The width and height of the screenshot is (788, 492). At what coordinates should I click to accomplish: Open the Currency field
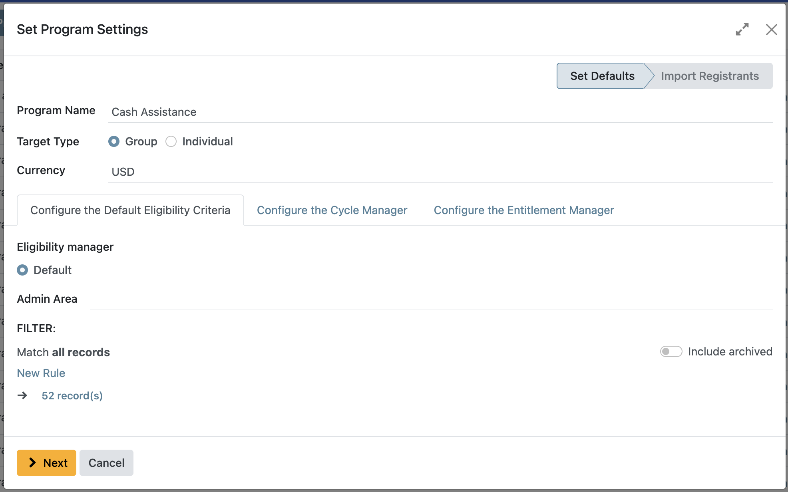pyautogui.click(x=280, y=172)
